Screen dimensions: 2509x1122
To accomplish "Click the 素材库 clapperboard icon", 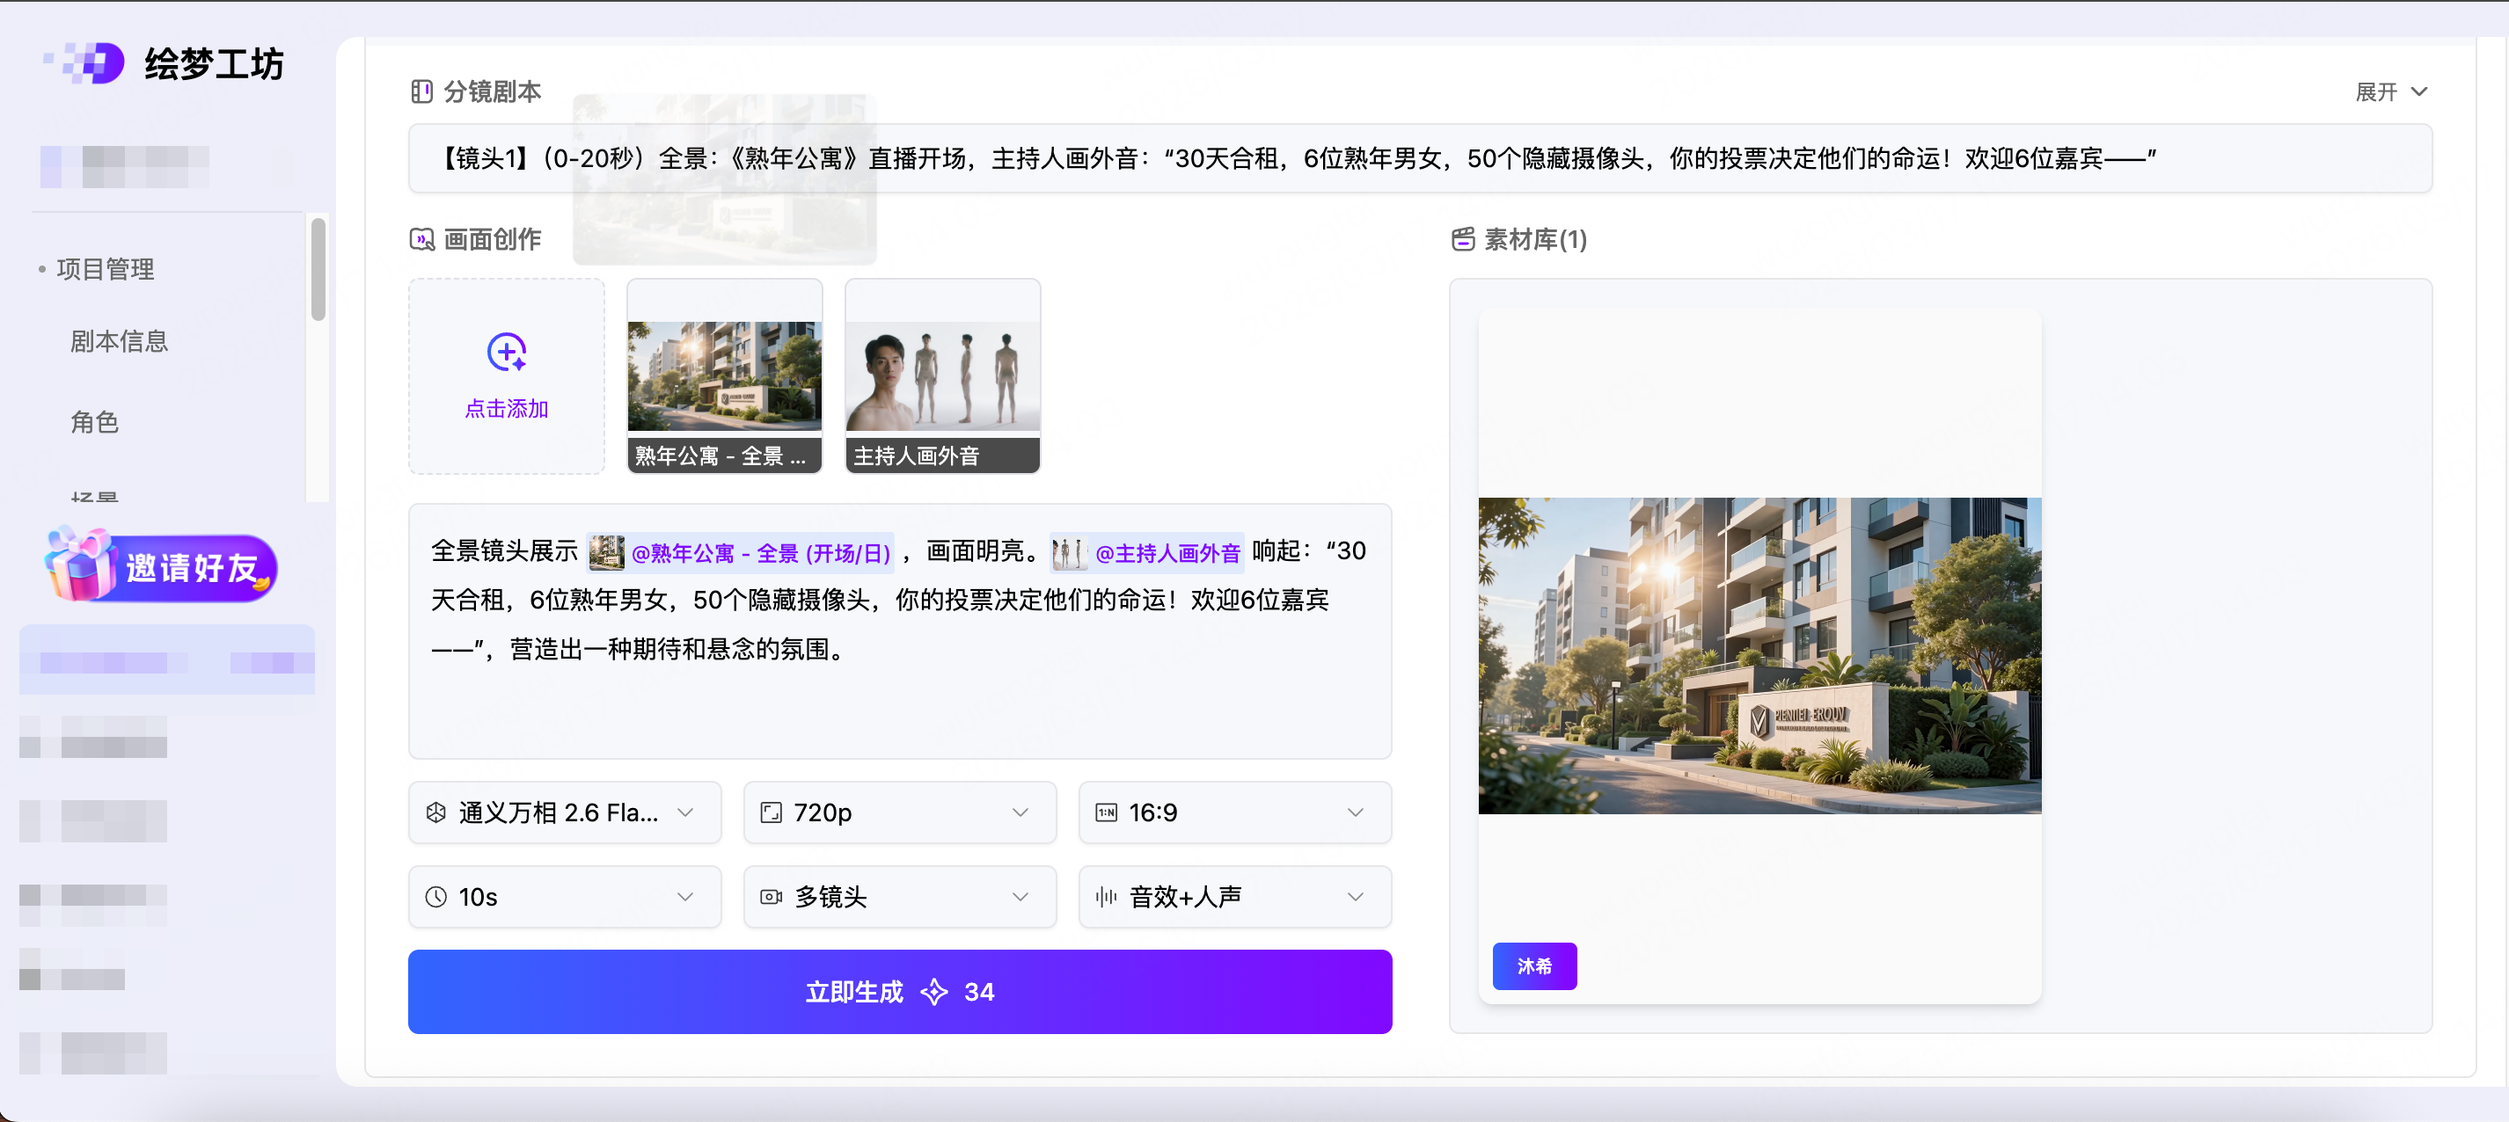I will click(x=1463, y=239).
